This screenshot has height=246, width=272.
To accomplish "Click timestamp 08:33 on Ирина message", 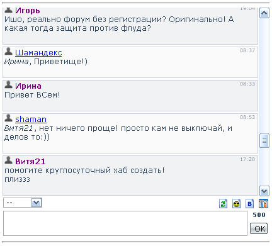I will tap(247, 84).
